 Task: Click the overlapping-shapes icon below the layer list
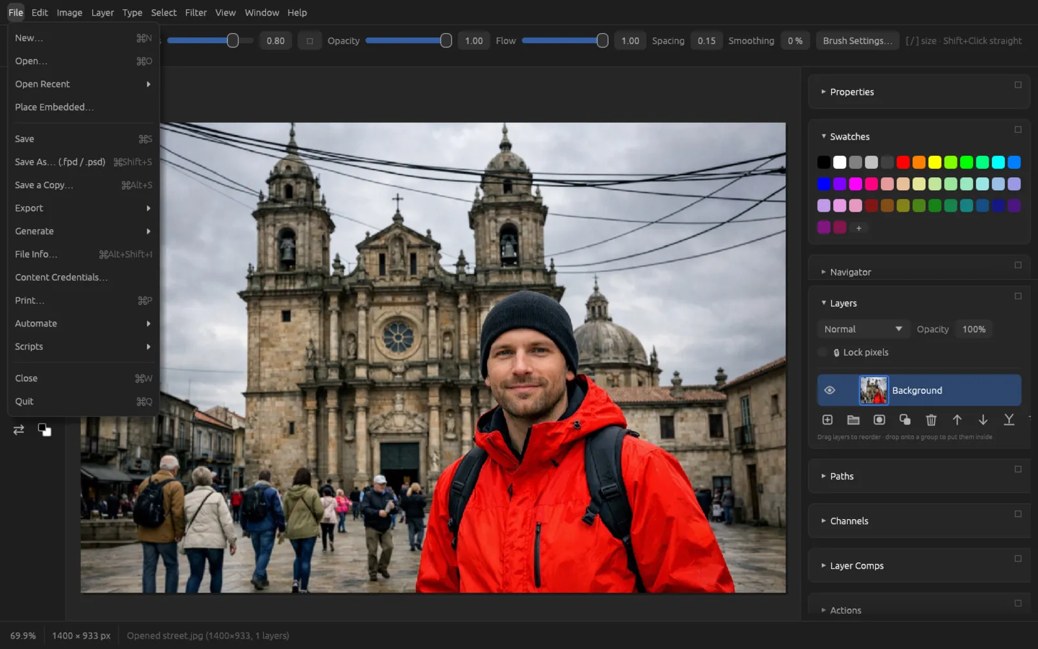click(x=905, y=420)
